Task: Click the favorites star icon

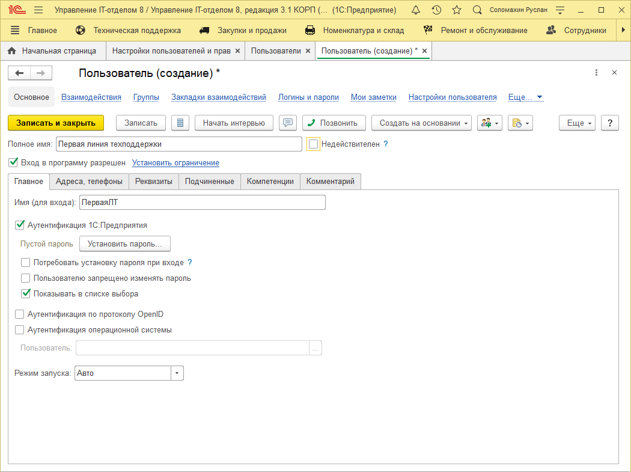Action: [457, 10]
